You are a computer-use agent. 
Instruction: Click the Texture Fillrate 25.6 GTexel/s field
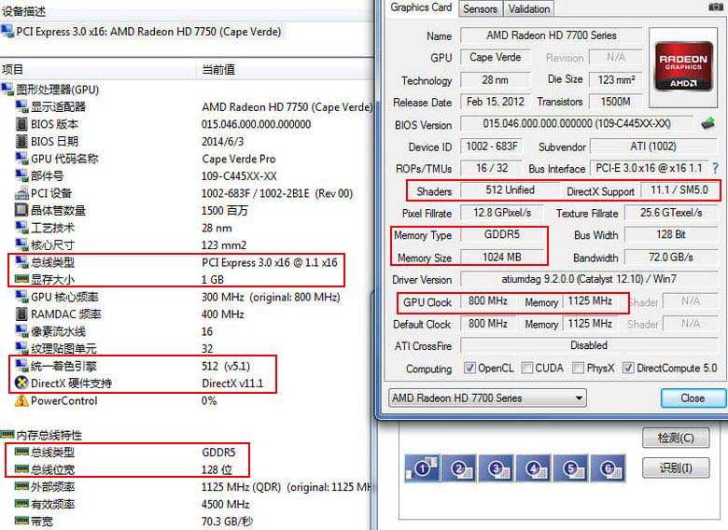[670, 213]
